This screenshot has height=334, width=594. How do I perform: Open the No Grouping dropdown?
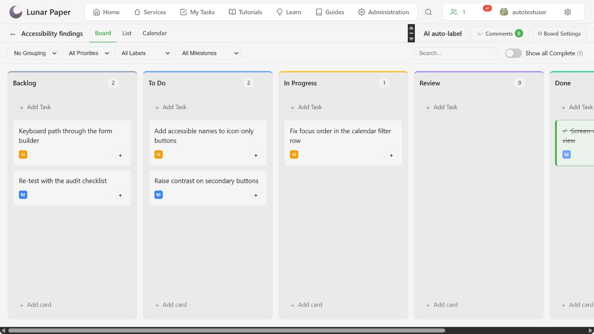[33, 53]
